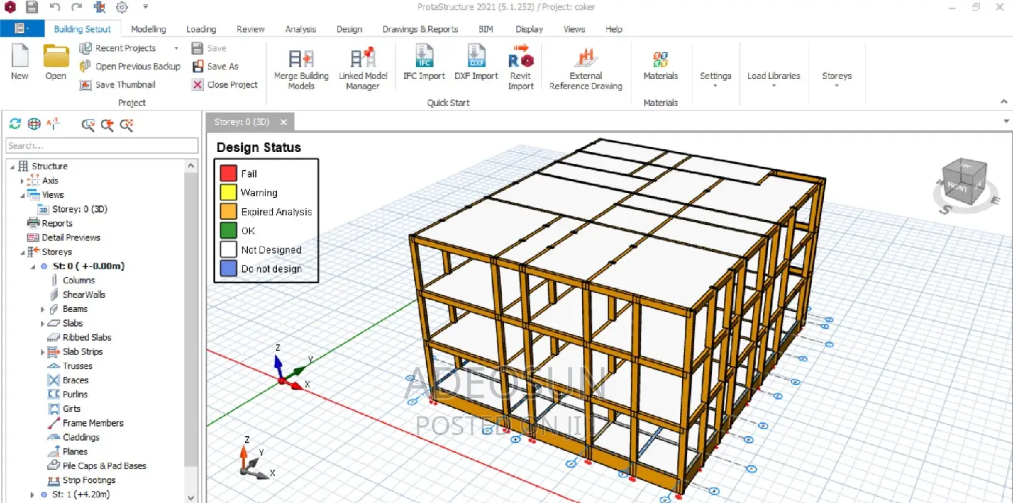1013x503 pixels.
Task: Switch to the Analysis tab
Action: (x=301, y=29)
